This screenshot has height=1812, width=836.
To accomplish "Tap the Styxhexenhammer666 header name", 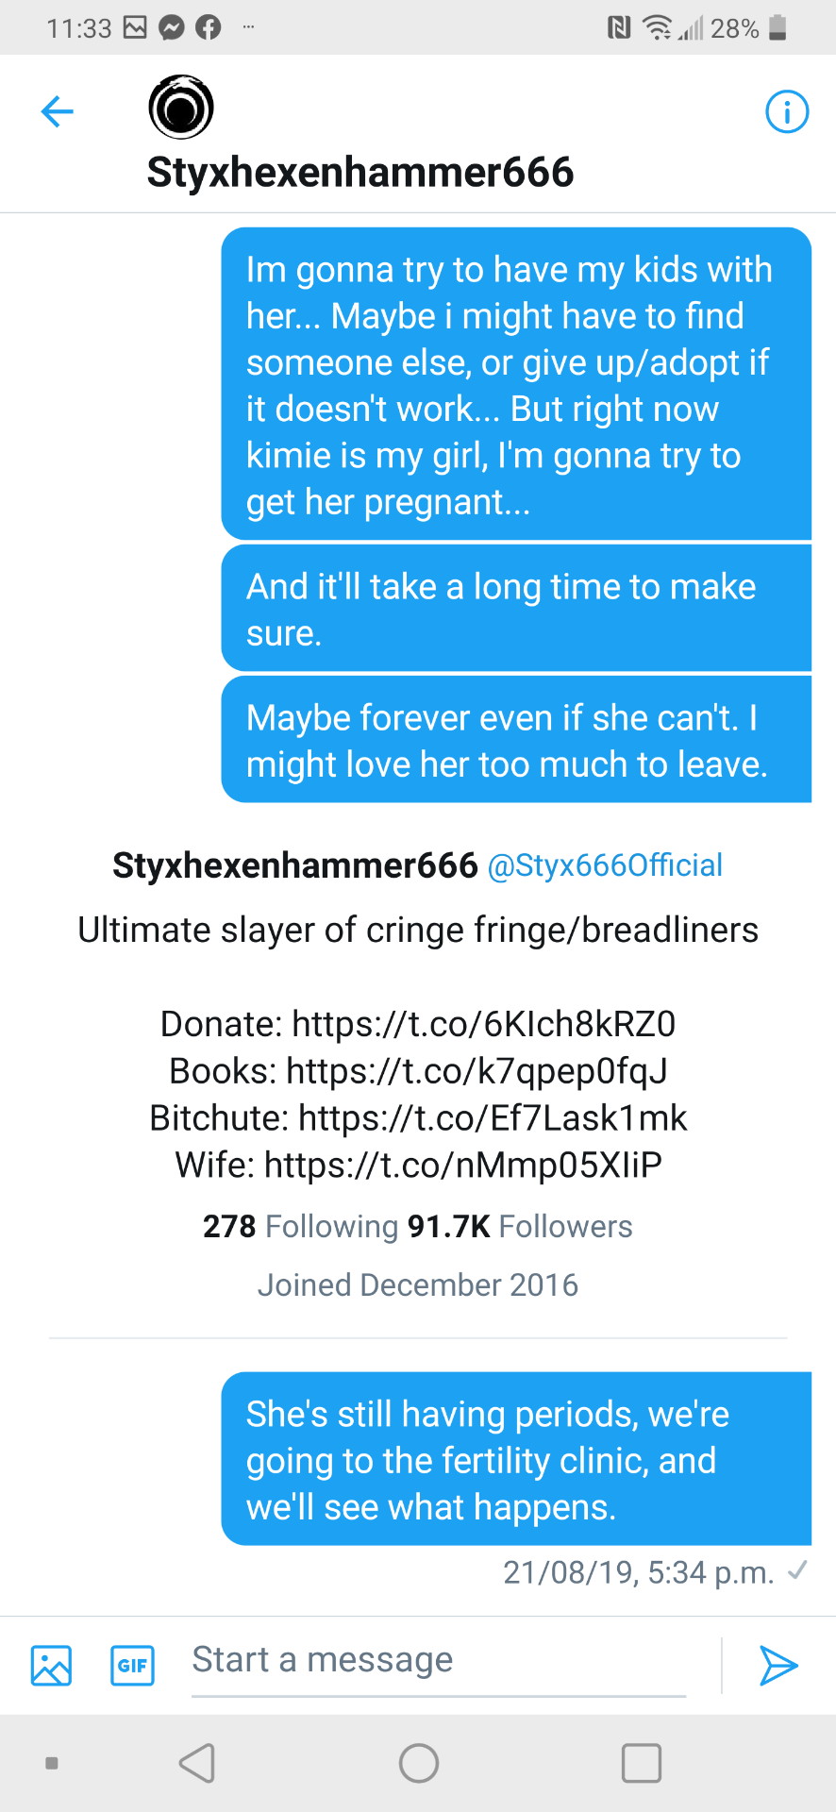I will pyautogui.click(x=359, y=173).
